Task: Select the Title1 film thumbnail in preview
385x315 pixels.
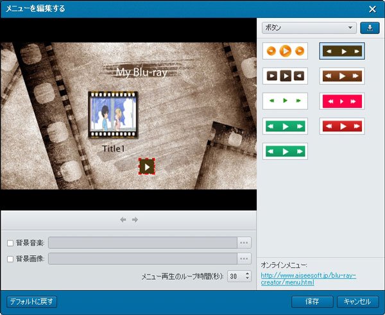Action: click(113, 116)
